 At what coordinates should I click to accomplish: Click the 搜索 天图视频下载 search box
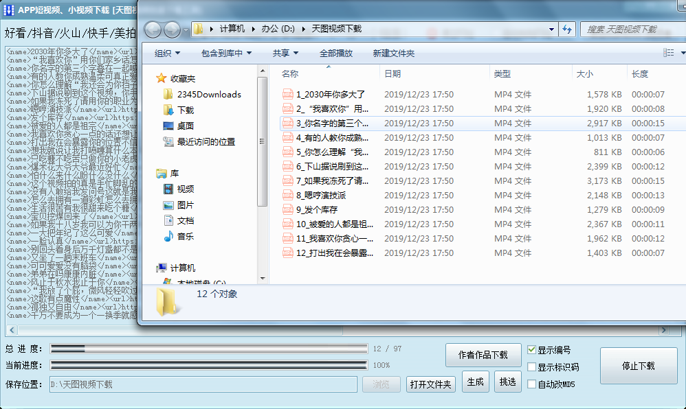[633, 30]
